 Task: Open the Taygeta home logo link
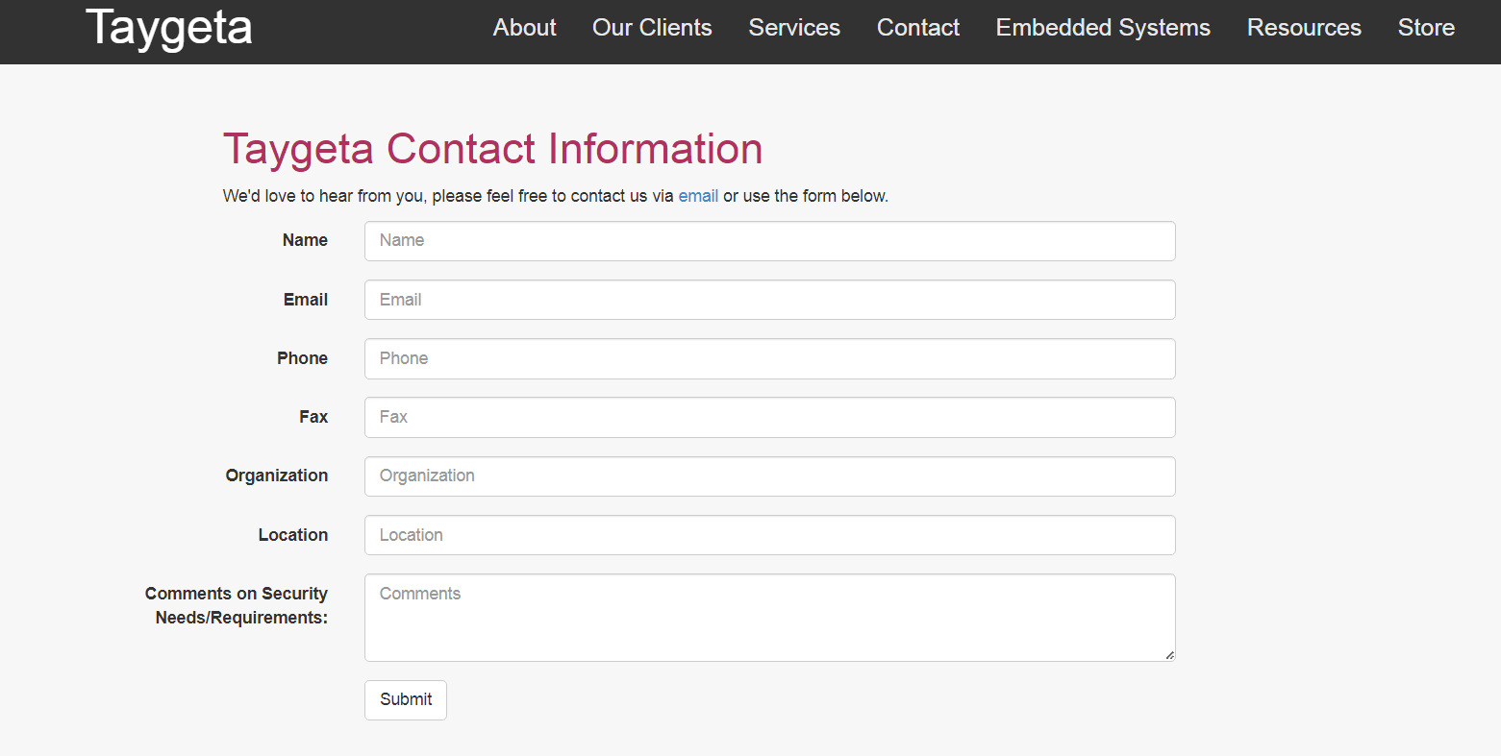(168, 28)
